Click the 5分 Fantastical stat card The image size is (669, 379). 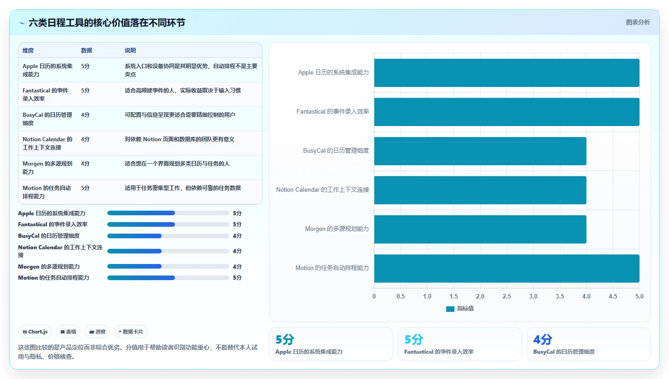pyautogui.click(x=460, y=344)
